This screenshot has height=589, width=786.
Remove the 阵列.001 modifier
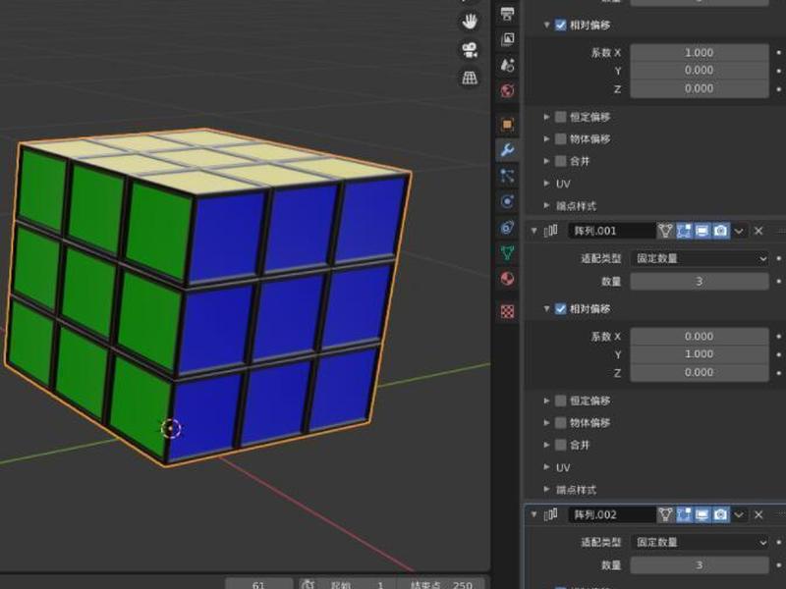click(758, 231)
